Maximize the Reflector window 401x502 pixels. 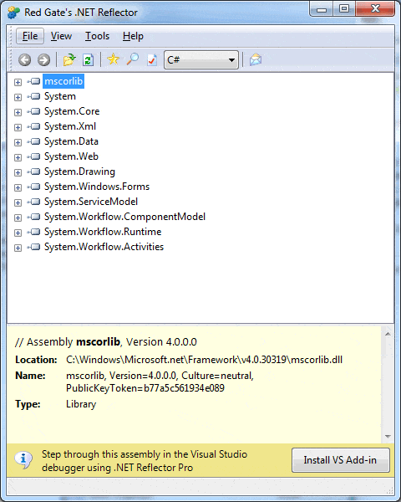(x=344, y=8)
